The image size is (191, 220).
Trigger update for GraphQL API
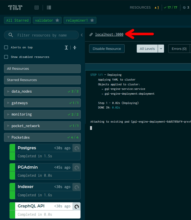[77, 206]
